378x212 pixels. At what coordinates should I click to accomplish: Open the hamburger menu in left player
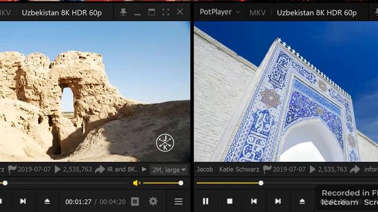coord(178,201)
